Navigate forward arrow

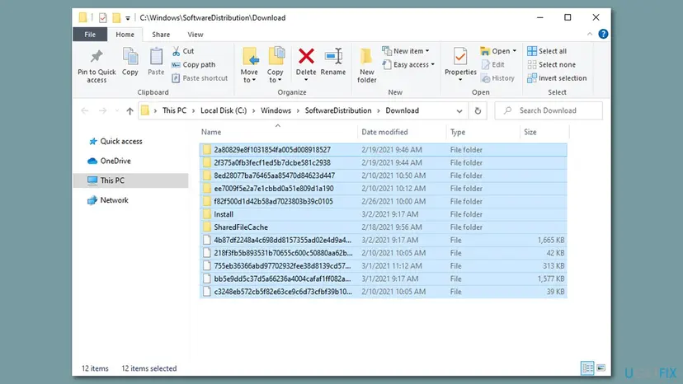coord(103,110)
